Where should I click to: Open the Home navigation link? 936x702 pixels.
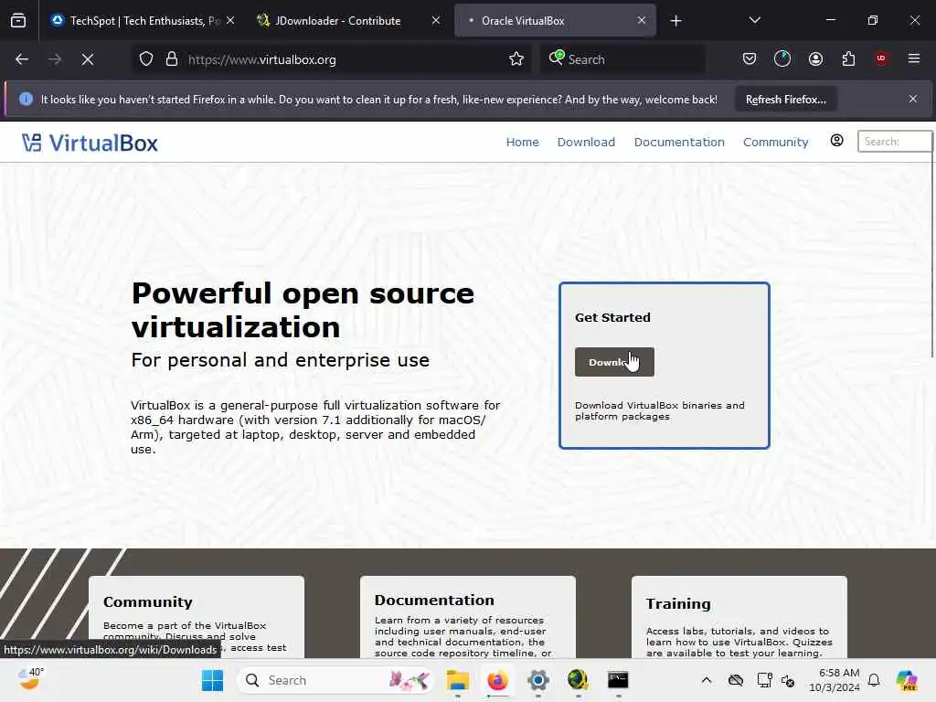pyautogui.click(x=522, y=142)
